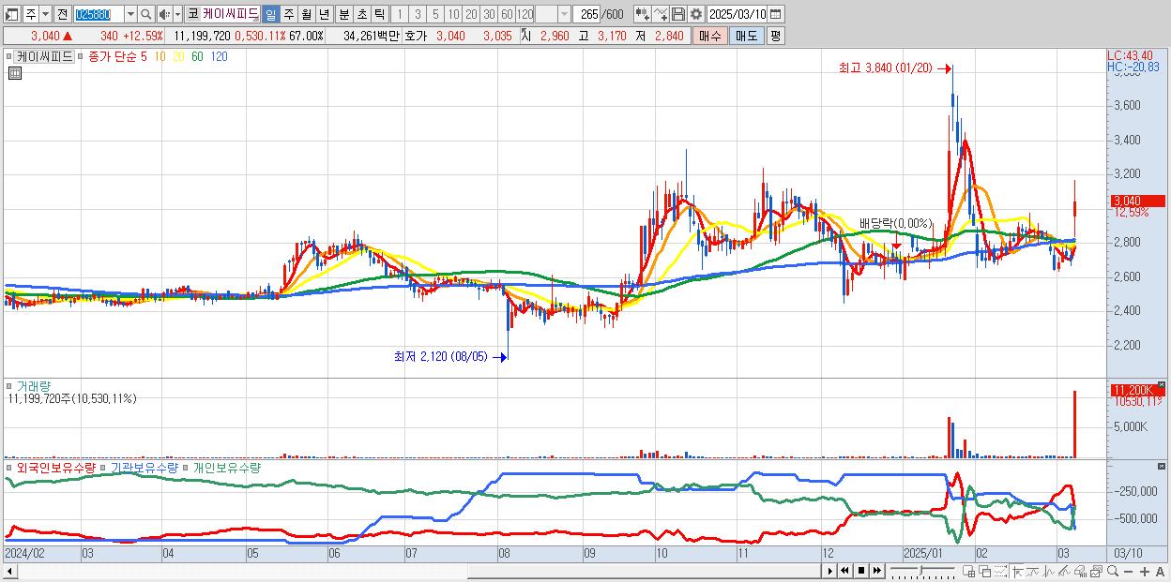The image size is (1171, 582).
Task: Toggle the '코' market button
Action: click(192, 14)
